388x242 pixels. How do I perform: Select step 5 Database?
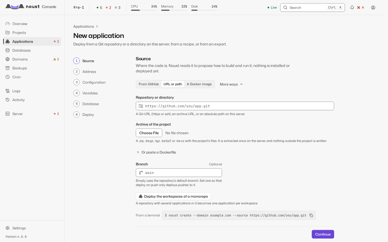(86, 104)
